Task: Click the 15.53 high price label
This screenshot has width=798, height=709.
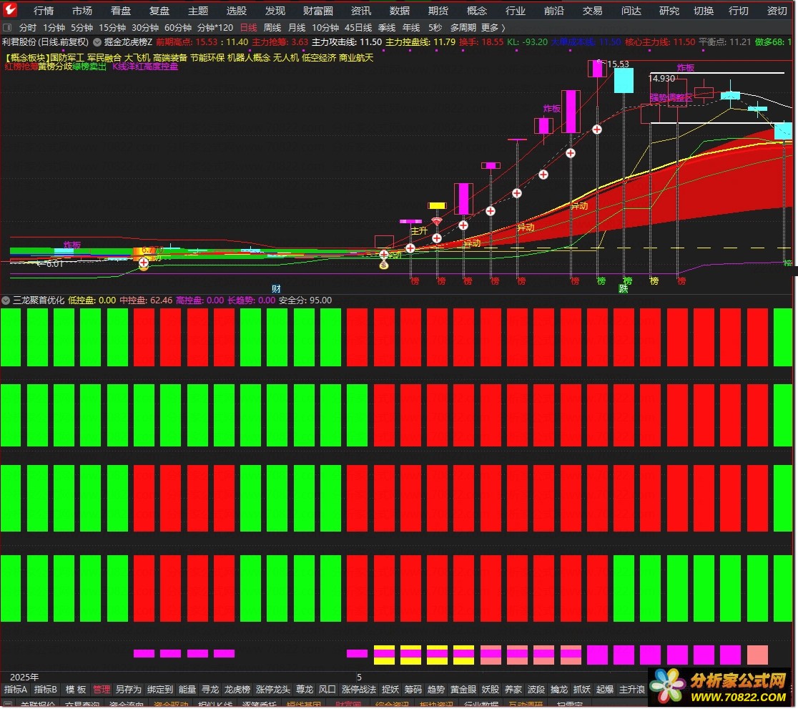Action: [x=618, y=64]
